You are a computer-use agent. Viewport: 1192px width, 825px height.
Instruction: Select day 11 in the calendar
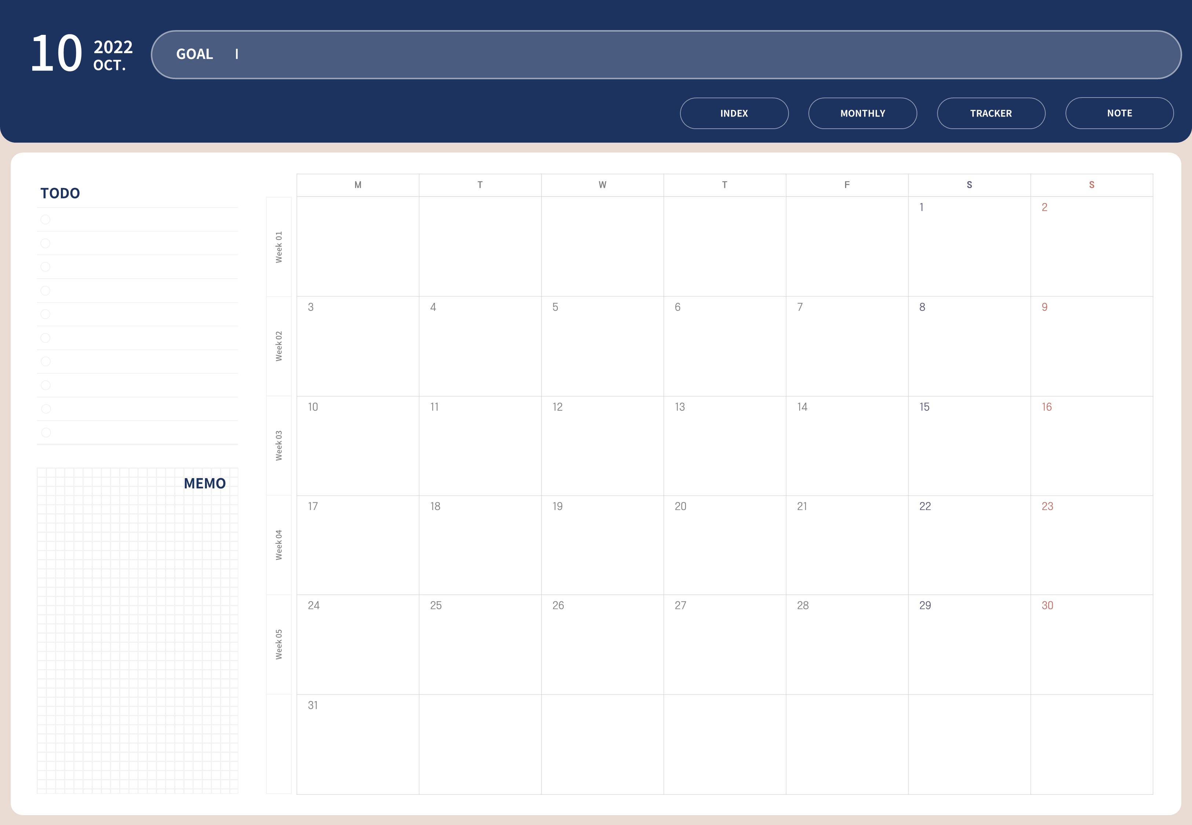(x=480, y=446)
